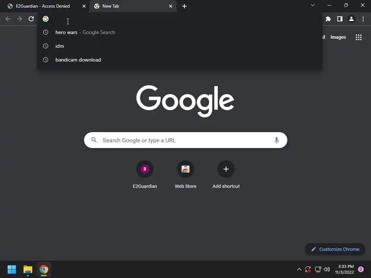
Task: Switch to the E2Guardian - Access Denied tab
Action: 45,6
